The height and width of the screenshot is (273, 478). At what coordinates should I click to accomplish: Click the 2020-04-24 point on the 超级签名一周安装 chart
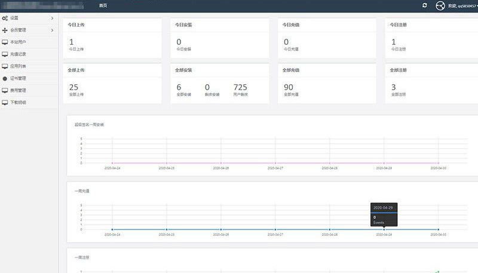point(112,162)
